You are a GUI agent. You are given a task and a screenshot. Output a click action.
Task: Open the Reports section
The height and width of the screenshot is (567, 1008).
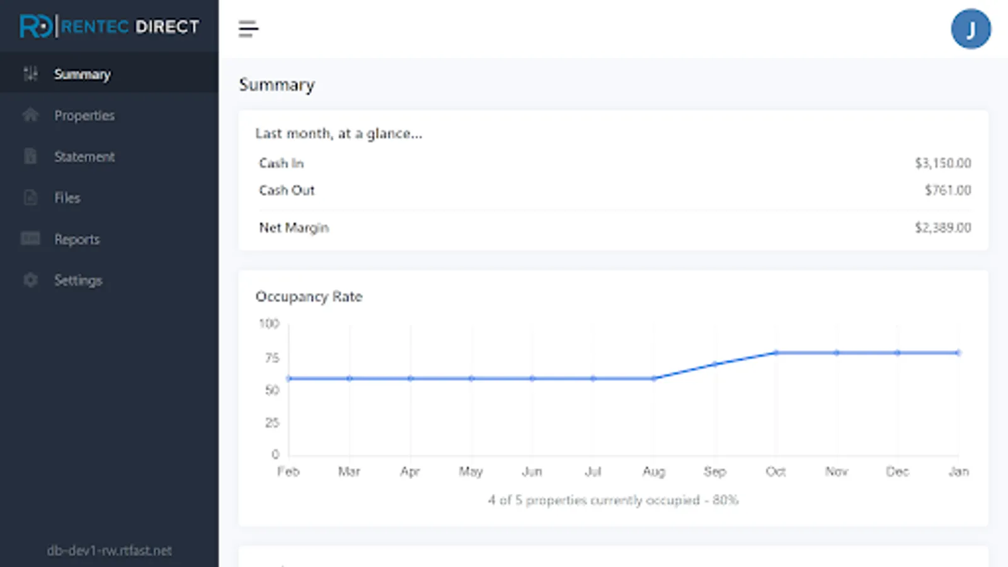pos(77,239)
